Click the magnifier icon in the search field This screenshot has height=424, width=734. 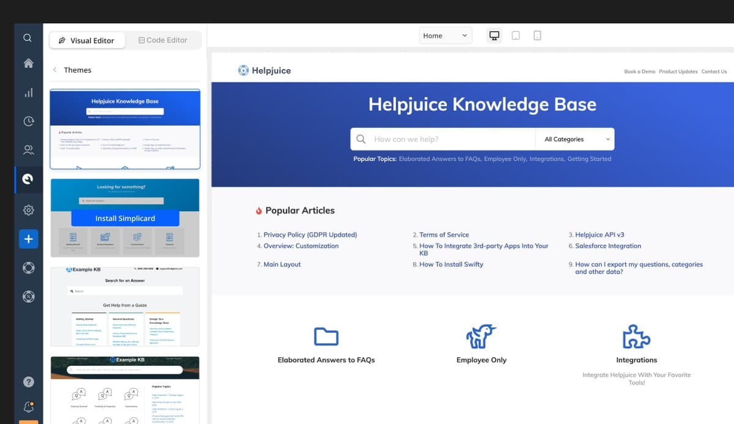tap(361, 139)
